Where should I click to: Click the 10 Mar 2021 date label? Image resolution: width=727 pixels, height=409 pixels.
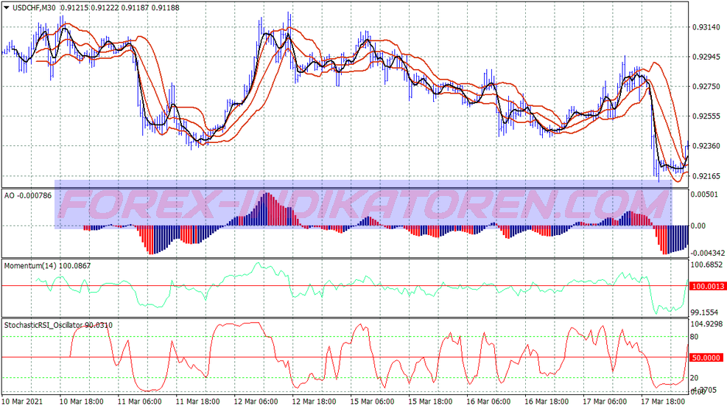pos(23,402)
